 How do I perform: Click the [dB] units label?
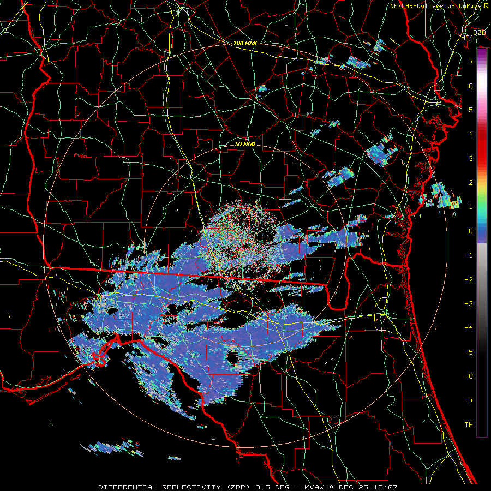pyautogui.click(x=466, y=38)
